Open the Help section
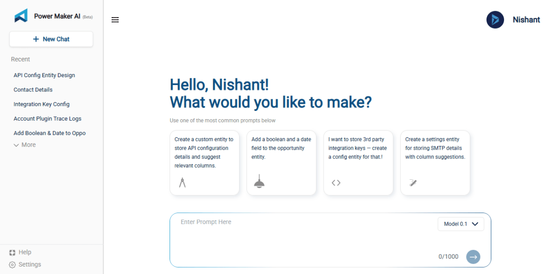The height and width of the screenshot is (274, 555). tap(20, 252)
